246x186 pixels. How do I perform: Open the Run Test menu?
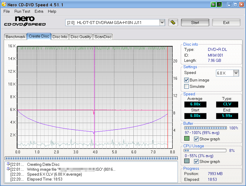point(22,12)
